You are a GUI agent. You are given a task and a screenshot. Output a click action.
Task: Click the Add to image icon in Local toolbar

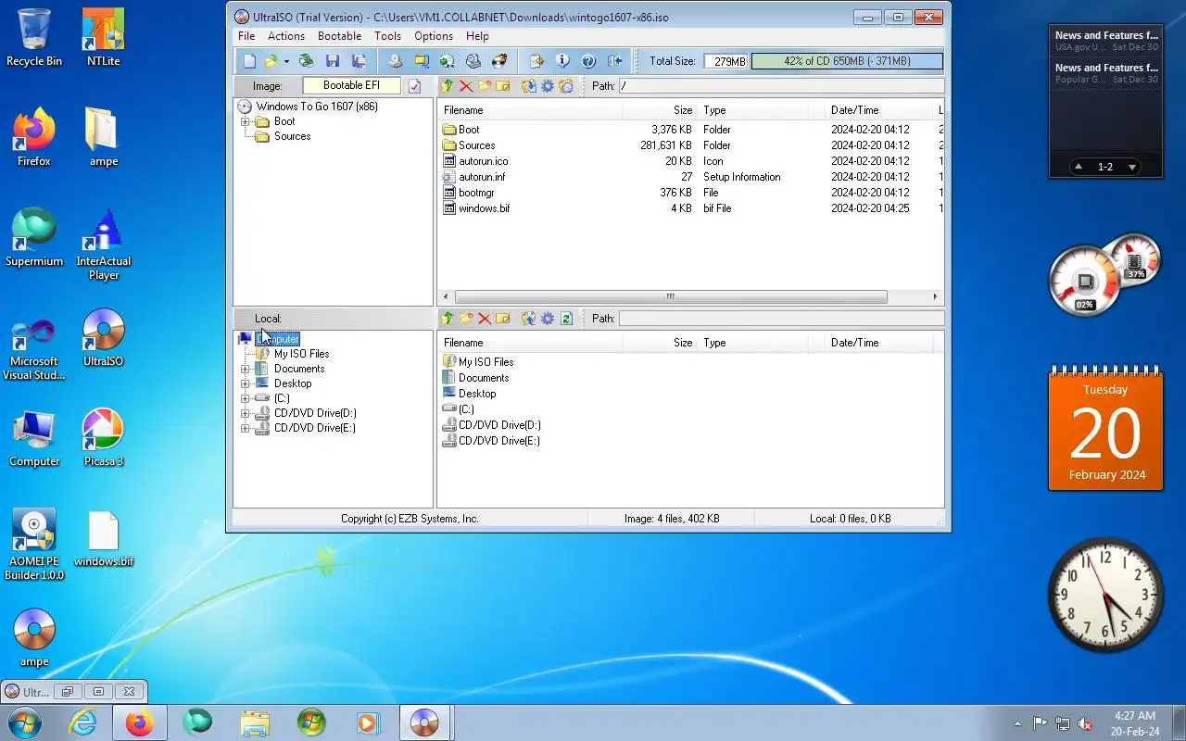tap(529, 319)
